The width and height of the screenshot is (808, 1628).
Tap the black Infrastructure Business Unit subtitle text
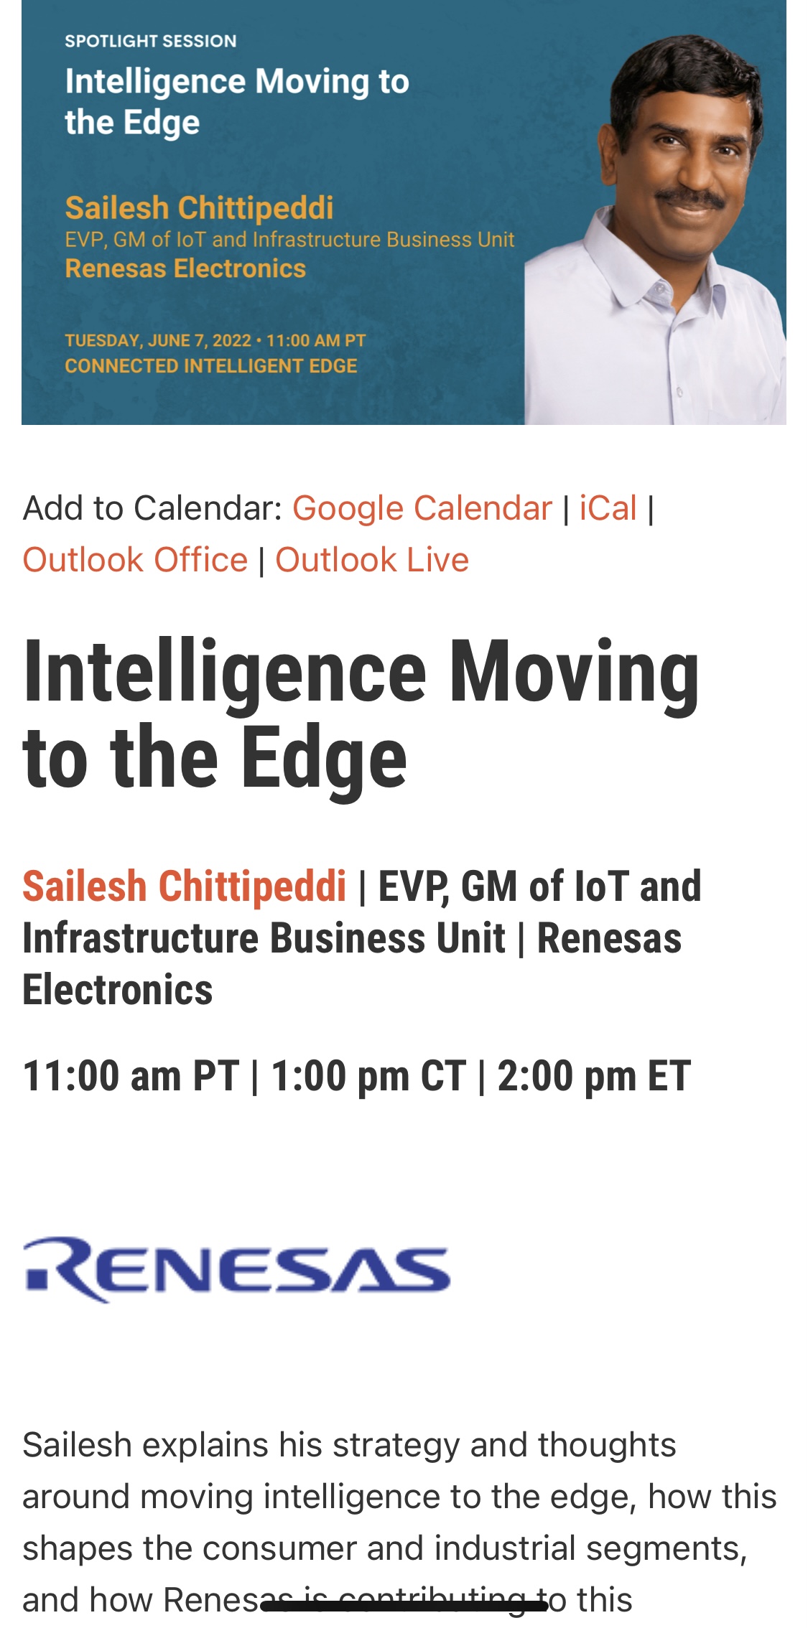[x=263, y=938]
